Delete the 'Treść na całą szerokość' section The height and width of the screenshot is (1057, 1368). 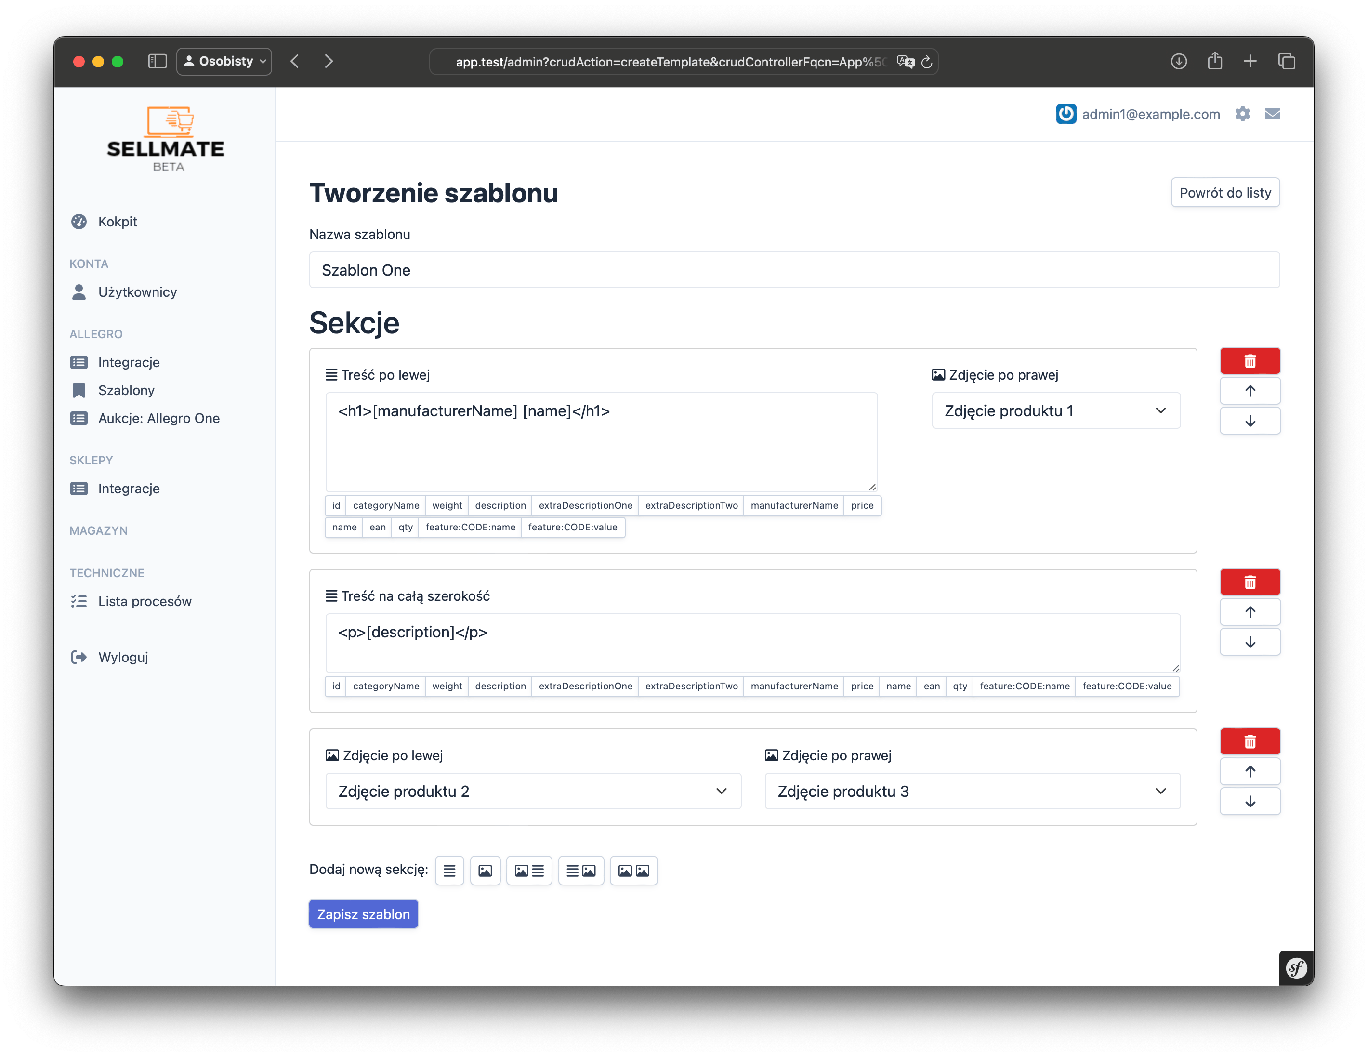point(1250,582)
